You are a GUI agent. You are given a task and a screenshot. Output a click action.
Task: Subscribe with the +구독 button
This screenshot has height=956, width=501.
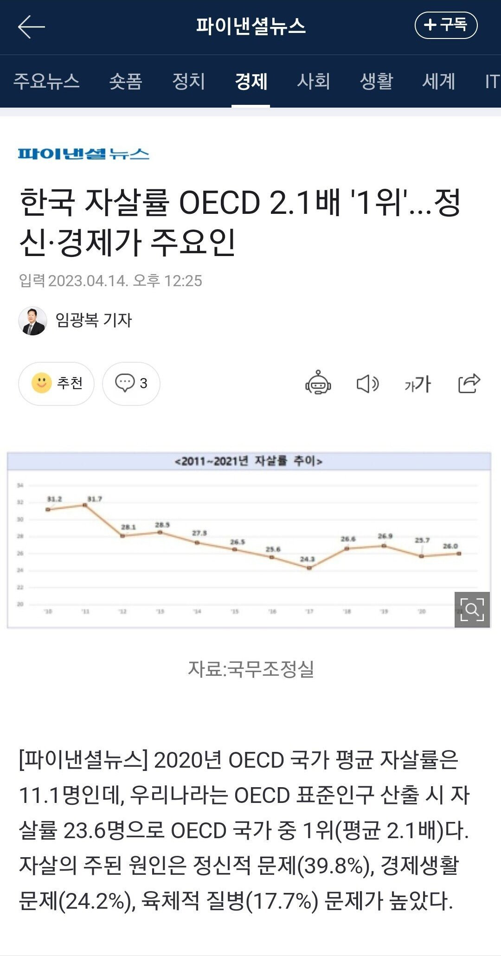(446, 25)
